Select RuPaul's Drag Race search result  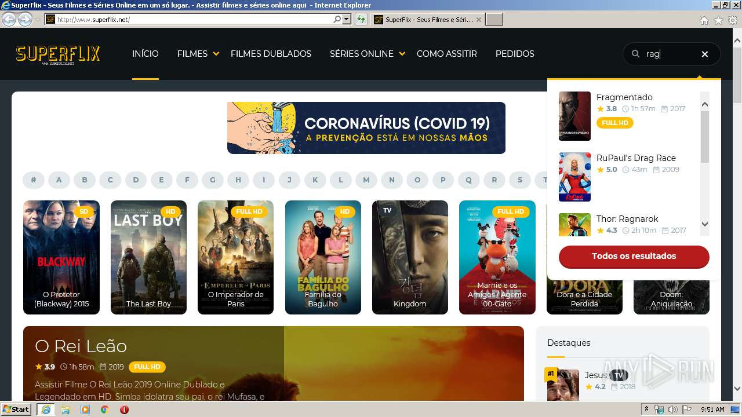[x=636, y=158]
